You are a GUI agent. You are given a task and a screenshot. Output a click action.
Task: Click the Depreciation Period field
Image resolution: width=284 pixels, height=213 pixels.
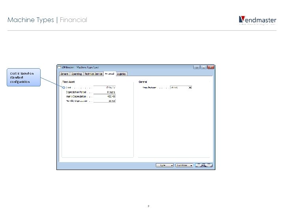(104, 92)
